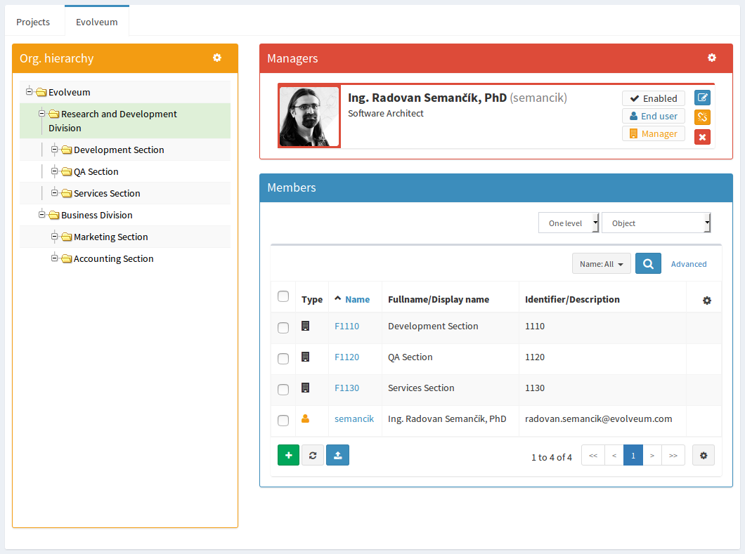Image resolution: width=745 pixels, height=554 pixels.
Task: Open the Managers panel gear menu
Action: (711, 58)
